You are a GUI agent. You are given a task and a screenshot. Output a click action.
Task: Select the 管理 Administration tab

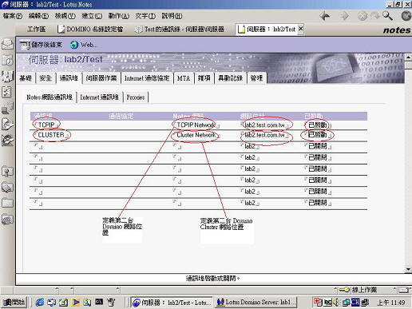coord(256,78)
